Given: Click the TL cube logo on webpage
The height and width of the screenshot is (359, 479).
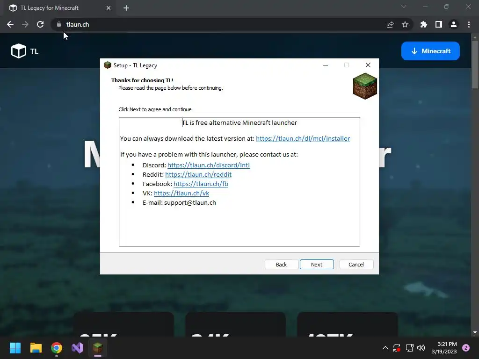Looking at the screenshot, I should click(x=19, y=51).
